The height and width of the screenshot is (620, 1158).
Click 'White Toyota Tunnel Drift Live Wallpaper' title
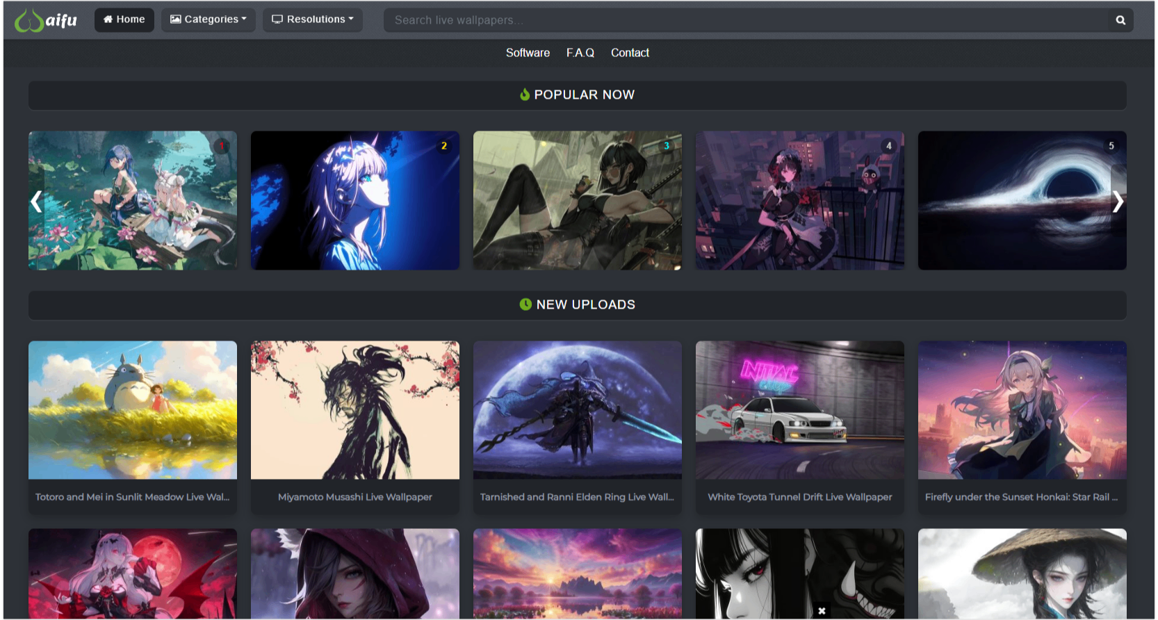tap(800, 497)
